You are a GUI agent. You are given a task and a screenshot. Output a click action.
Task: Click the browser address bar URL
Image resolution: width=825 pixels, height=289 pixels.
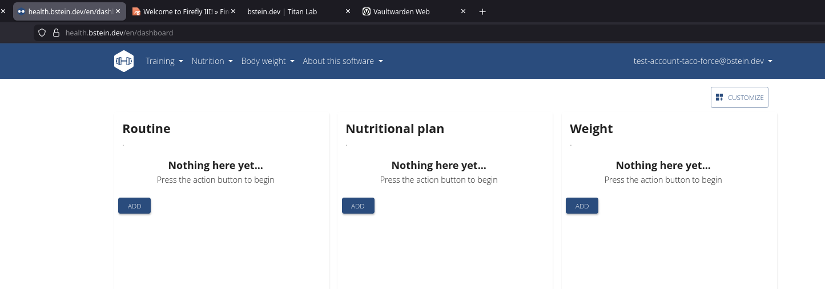(119, 33)
